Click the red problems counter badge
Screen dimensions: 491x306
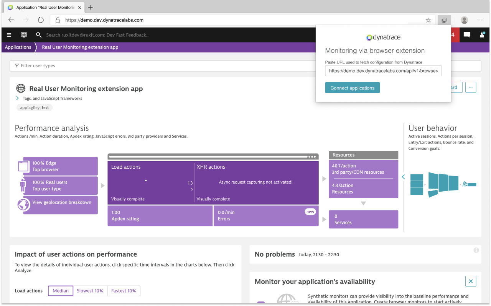tap(454, 35)
